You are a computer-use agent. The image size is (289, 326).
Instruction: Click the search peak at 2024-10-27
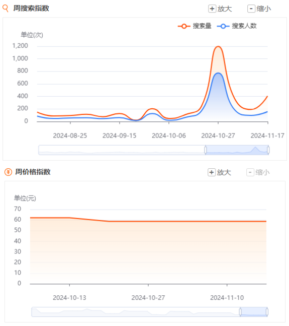(x=218, y=46)
